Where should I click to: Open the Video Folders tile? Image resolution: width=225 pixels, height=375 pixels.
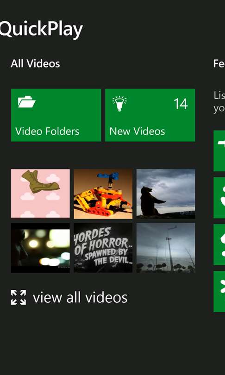coord(56,115)
